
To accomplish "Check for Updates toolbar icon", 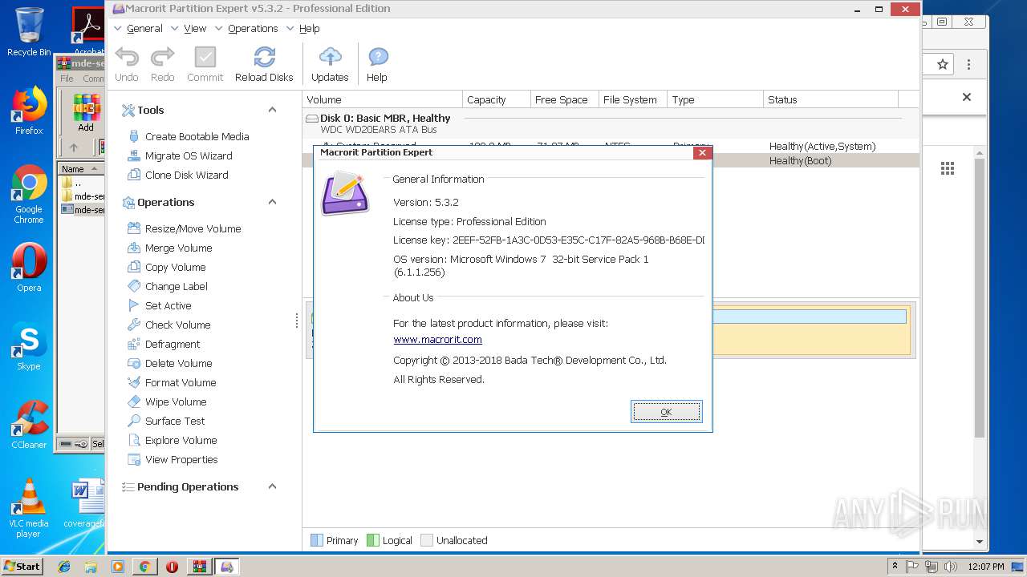I will coord(330,64).
